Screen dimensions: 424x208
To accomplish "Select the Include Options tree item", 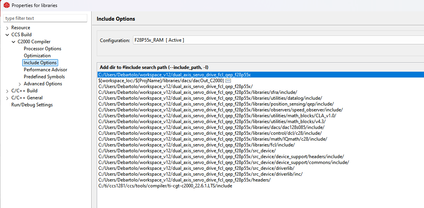I will [x=40, y=63].
